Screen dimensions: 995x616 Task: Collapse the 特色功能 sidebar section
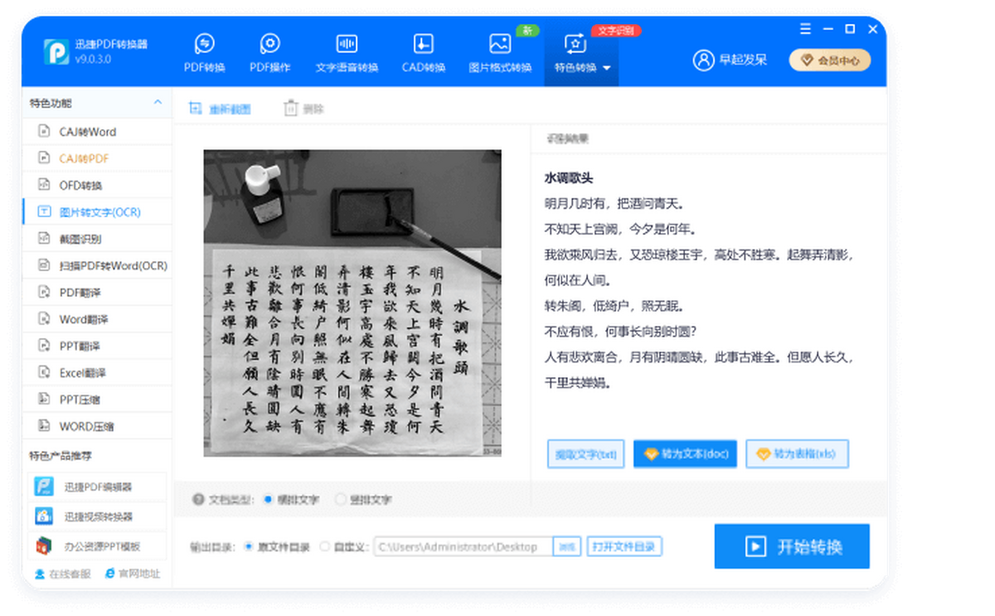[x=157, y=103]
